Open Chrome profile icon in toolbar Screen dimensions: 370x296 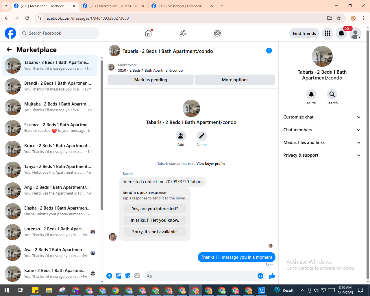point(353,18)
